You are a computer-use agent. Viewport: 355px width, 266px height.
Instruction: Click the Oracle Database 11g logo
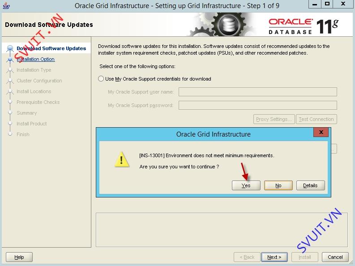tap(304, 26)
